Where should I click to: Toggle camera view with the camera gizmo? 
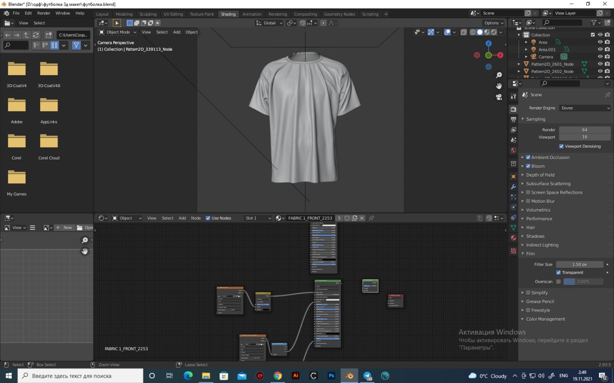click(x=499, y=97)
